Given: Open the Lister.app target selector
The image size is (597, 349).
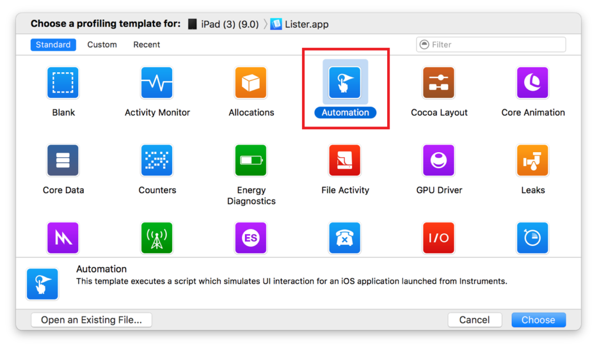Looking at the screenshot, I should pyautogui.click(x=300, y=24).
